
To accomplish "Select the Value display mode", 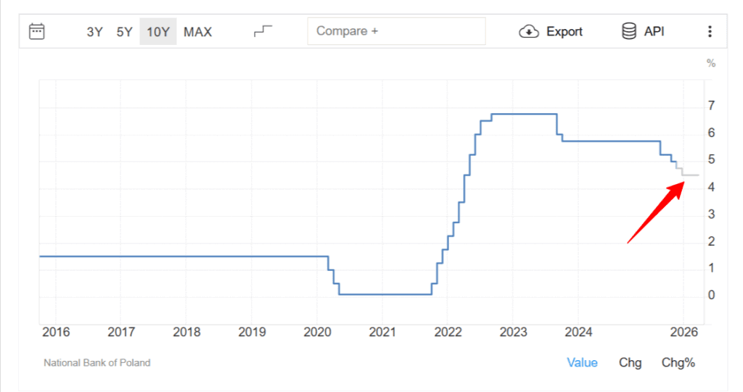I will 582,362.
